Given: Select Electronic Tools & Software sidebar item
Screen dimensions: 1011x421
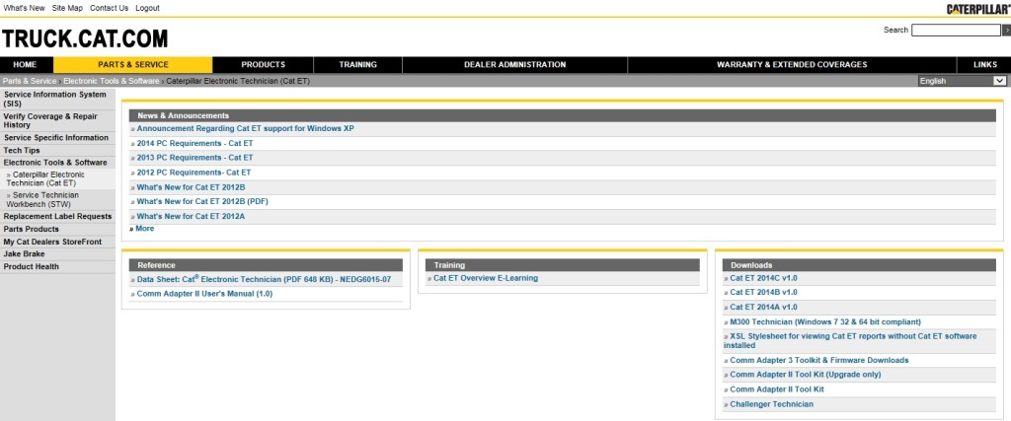Looking at the screenshot, I should click(57, 163).
